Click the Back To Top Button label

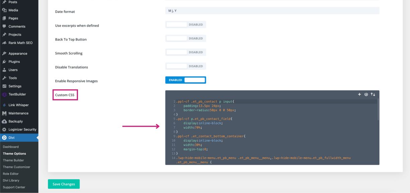point(71,39)
